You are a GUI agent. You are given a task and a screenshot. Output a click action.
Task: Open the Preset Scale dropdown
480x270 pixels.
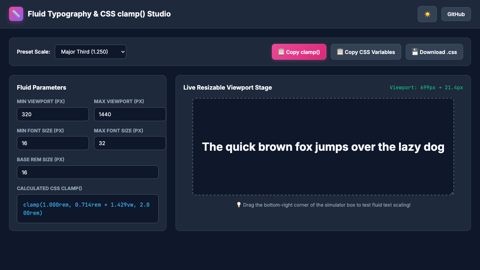pos(90,52)
